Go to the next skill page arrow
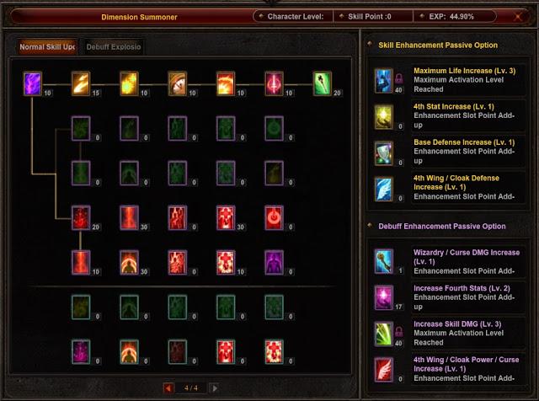The width and height of the screenshot is (539, 401). click(214, 388)
